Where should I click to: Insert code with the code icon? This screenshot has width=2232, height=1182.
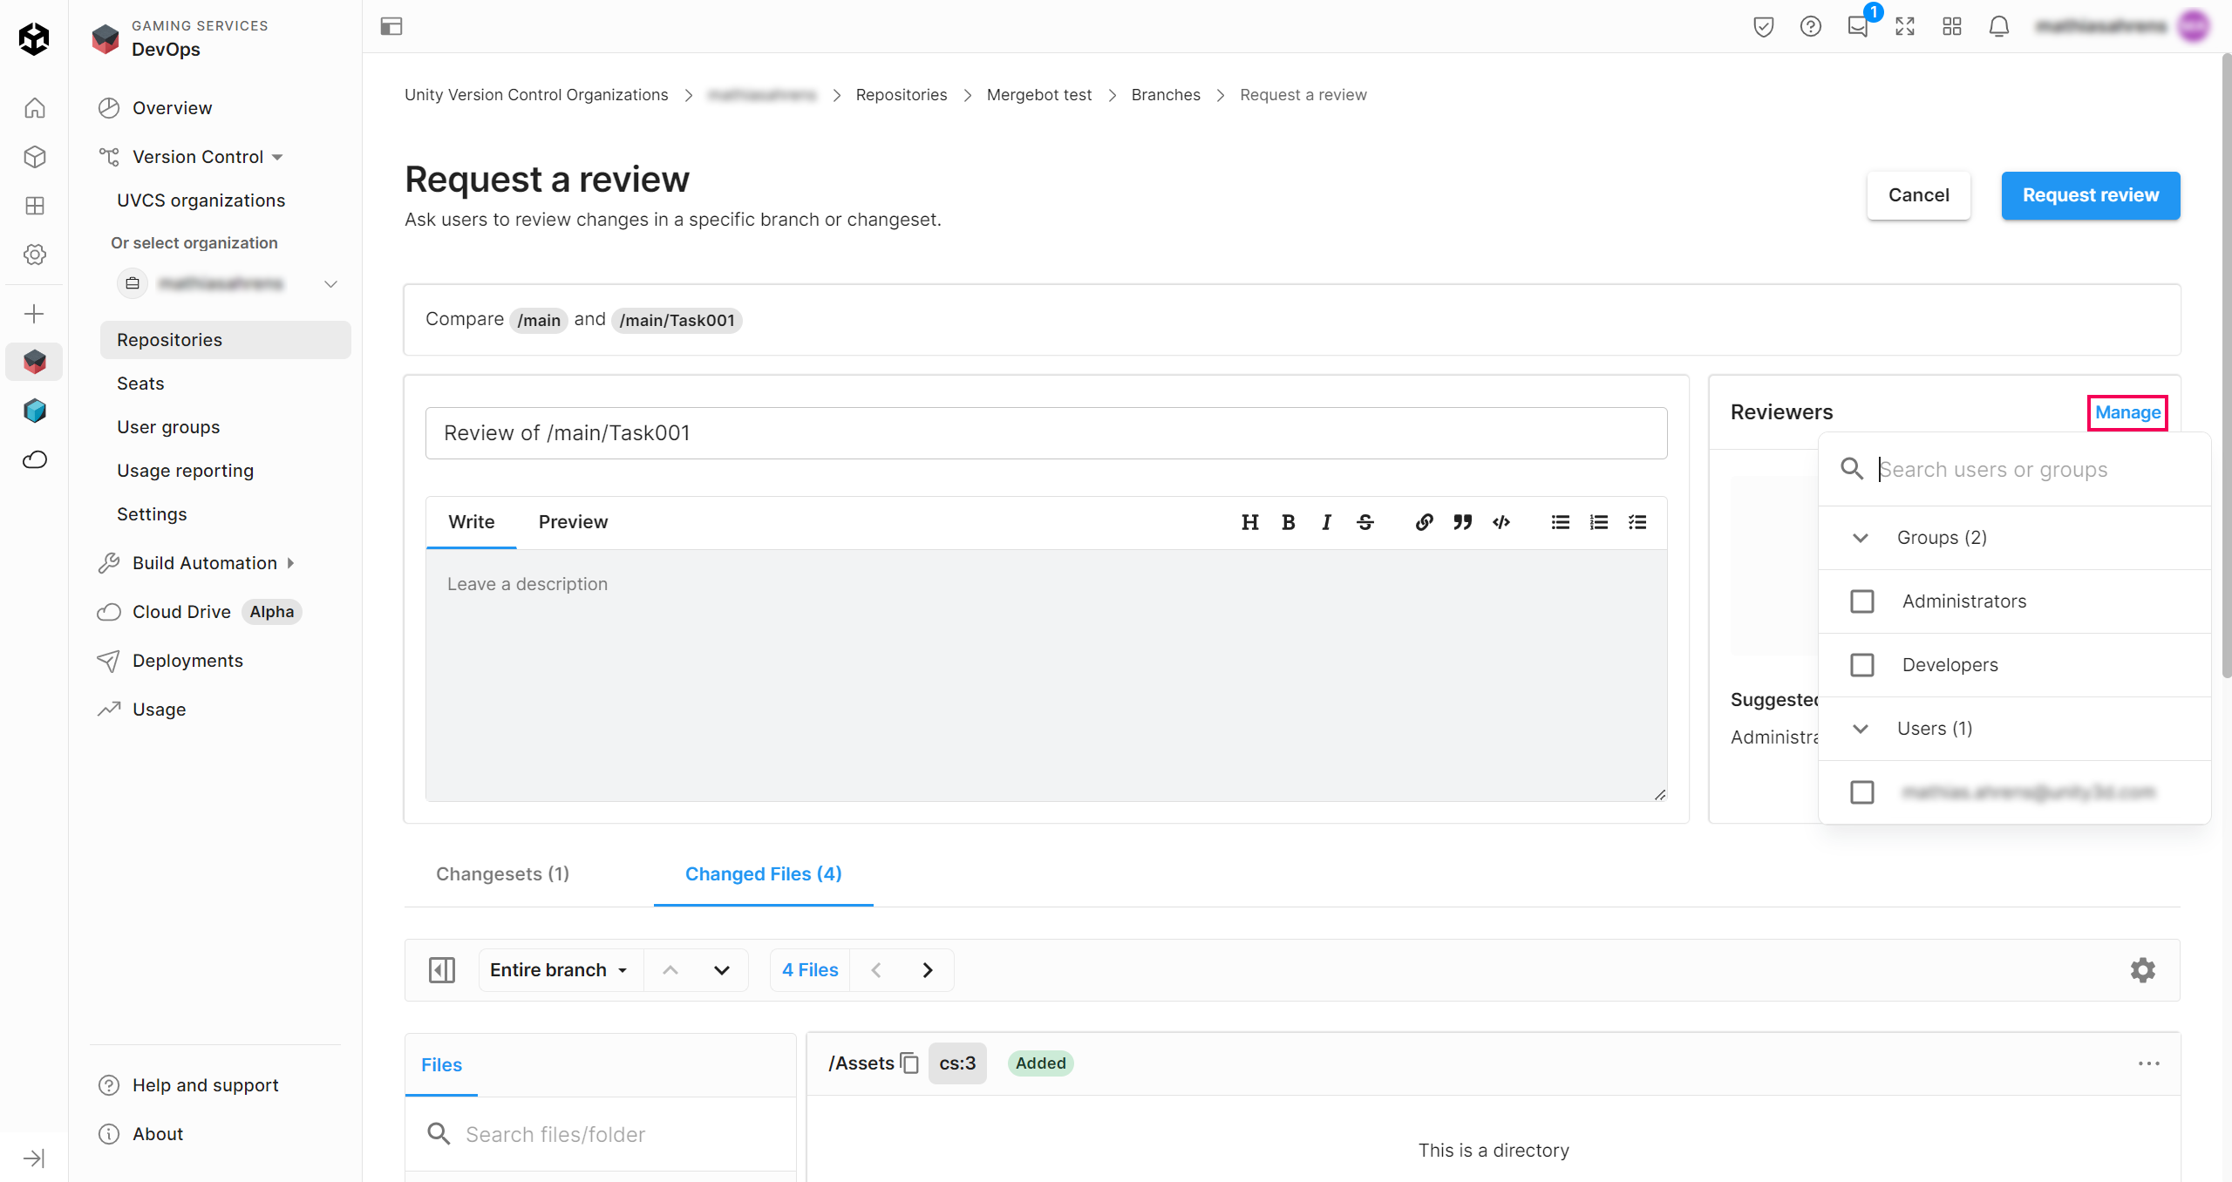pos(1500,522)
